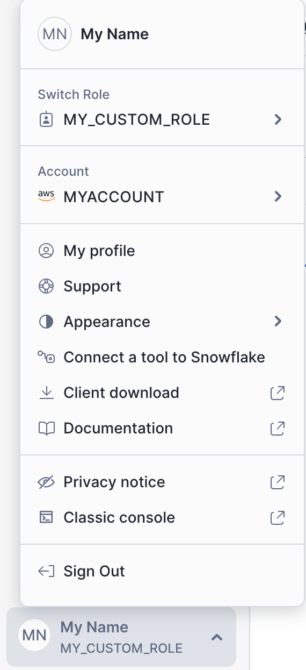The image size is (306, 670).
Task: Click the Privacy notice crossed-eye icon
Action: [47, 482]
